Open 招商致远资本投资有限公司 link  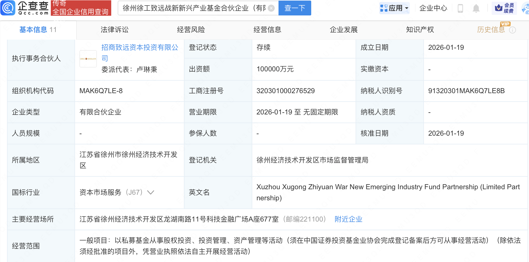point(140,53)
